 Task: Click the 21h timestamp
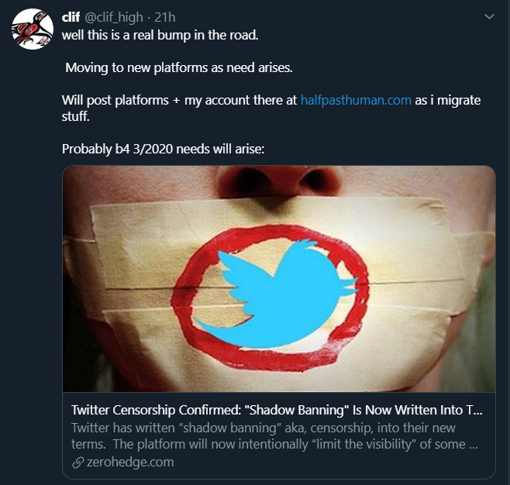165,18
